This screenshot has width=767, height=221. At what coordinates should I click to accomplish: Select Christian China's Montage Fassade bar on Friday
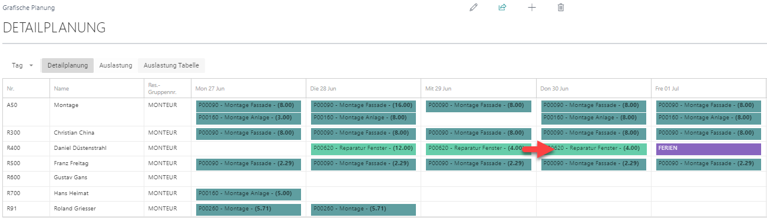coord(709,133)
